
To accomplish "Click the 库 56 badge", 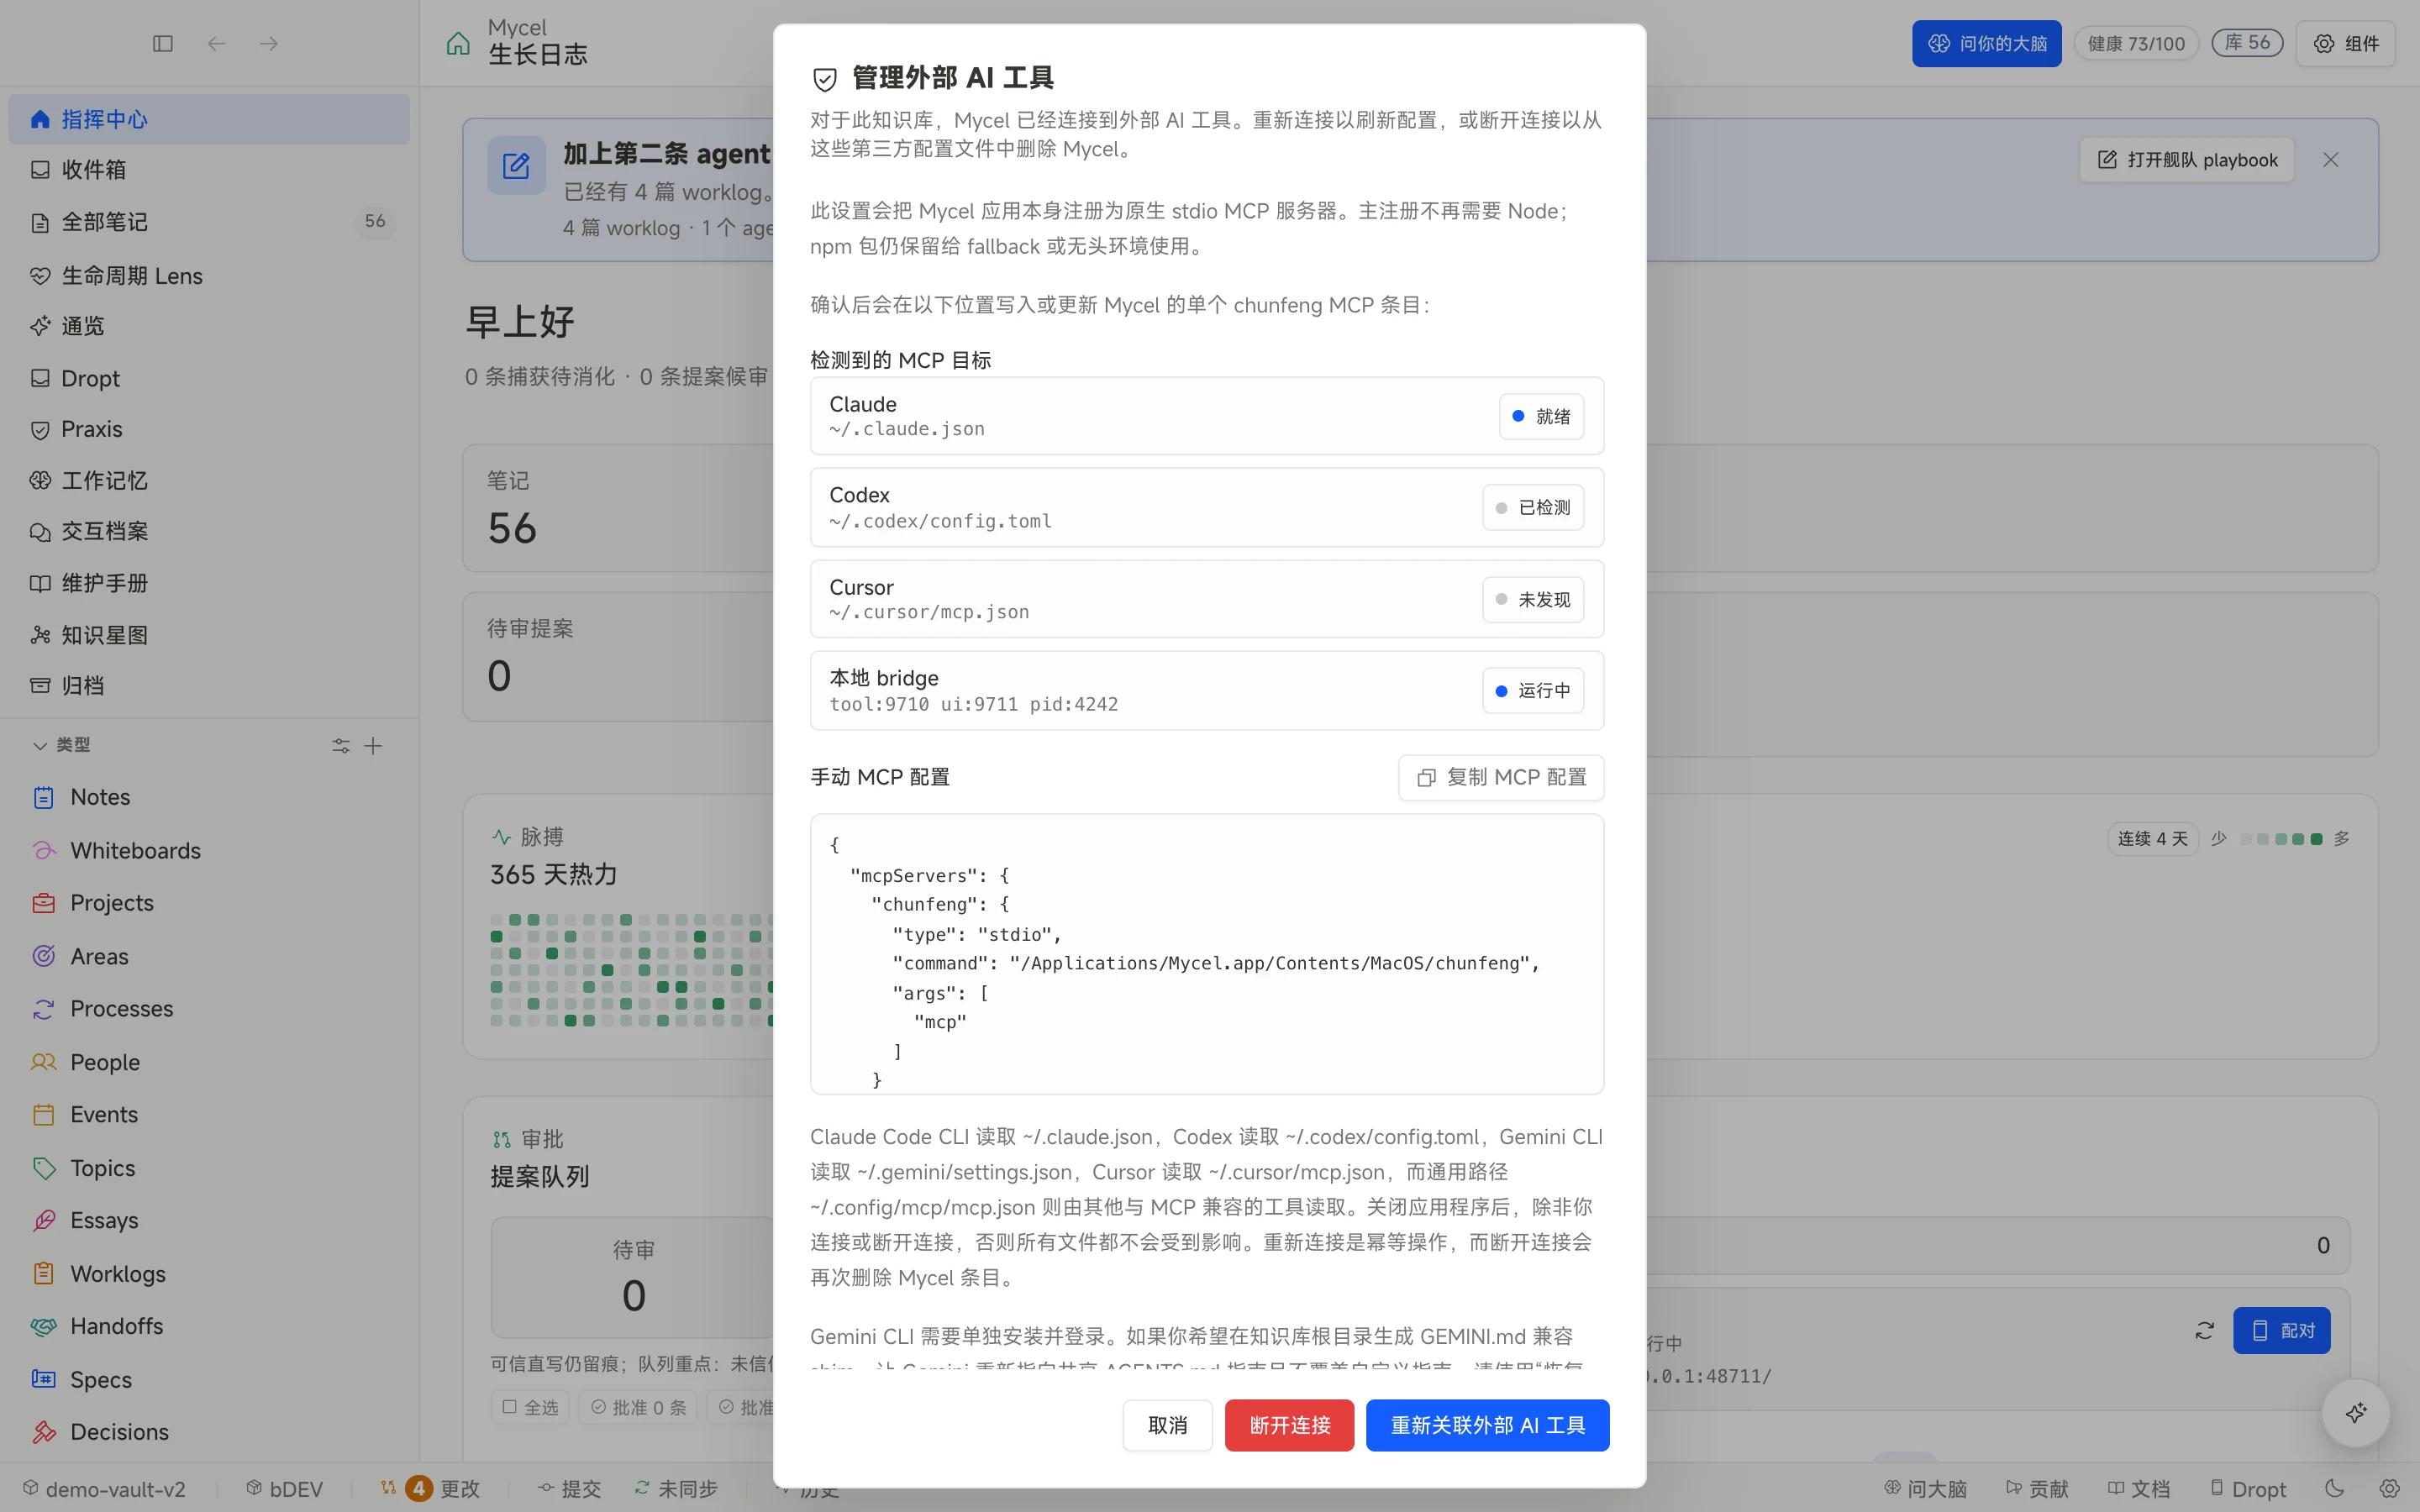I will pos(2247,43).
